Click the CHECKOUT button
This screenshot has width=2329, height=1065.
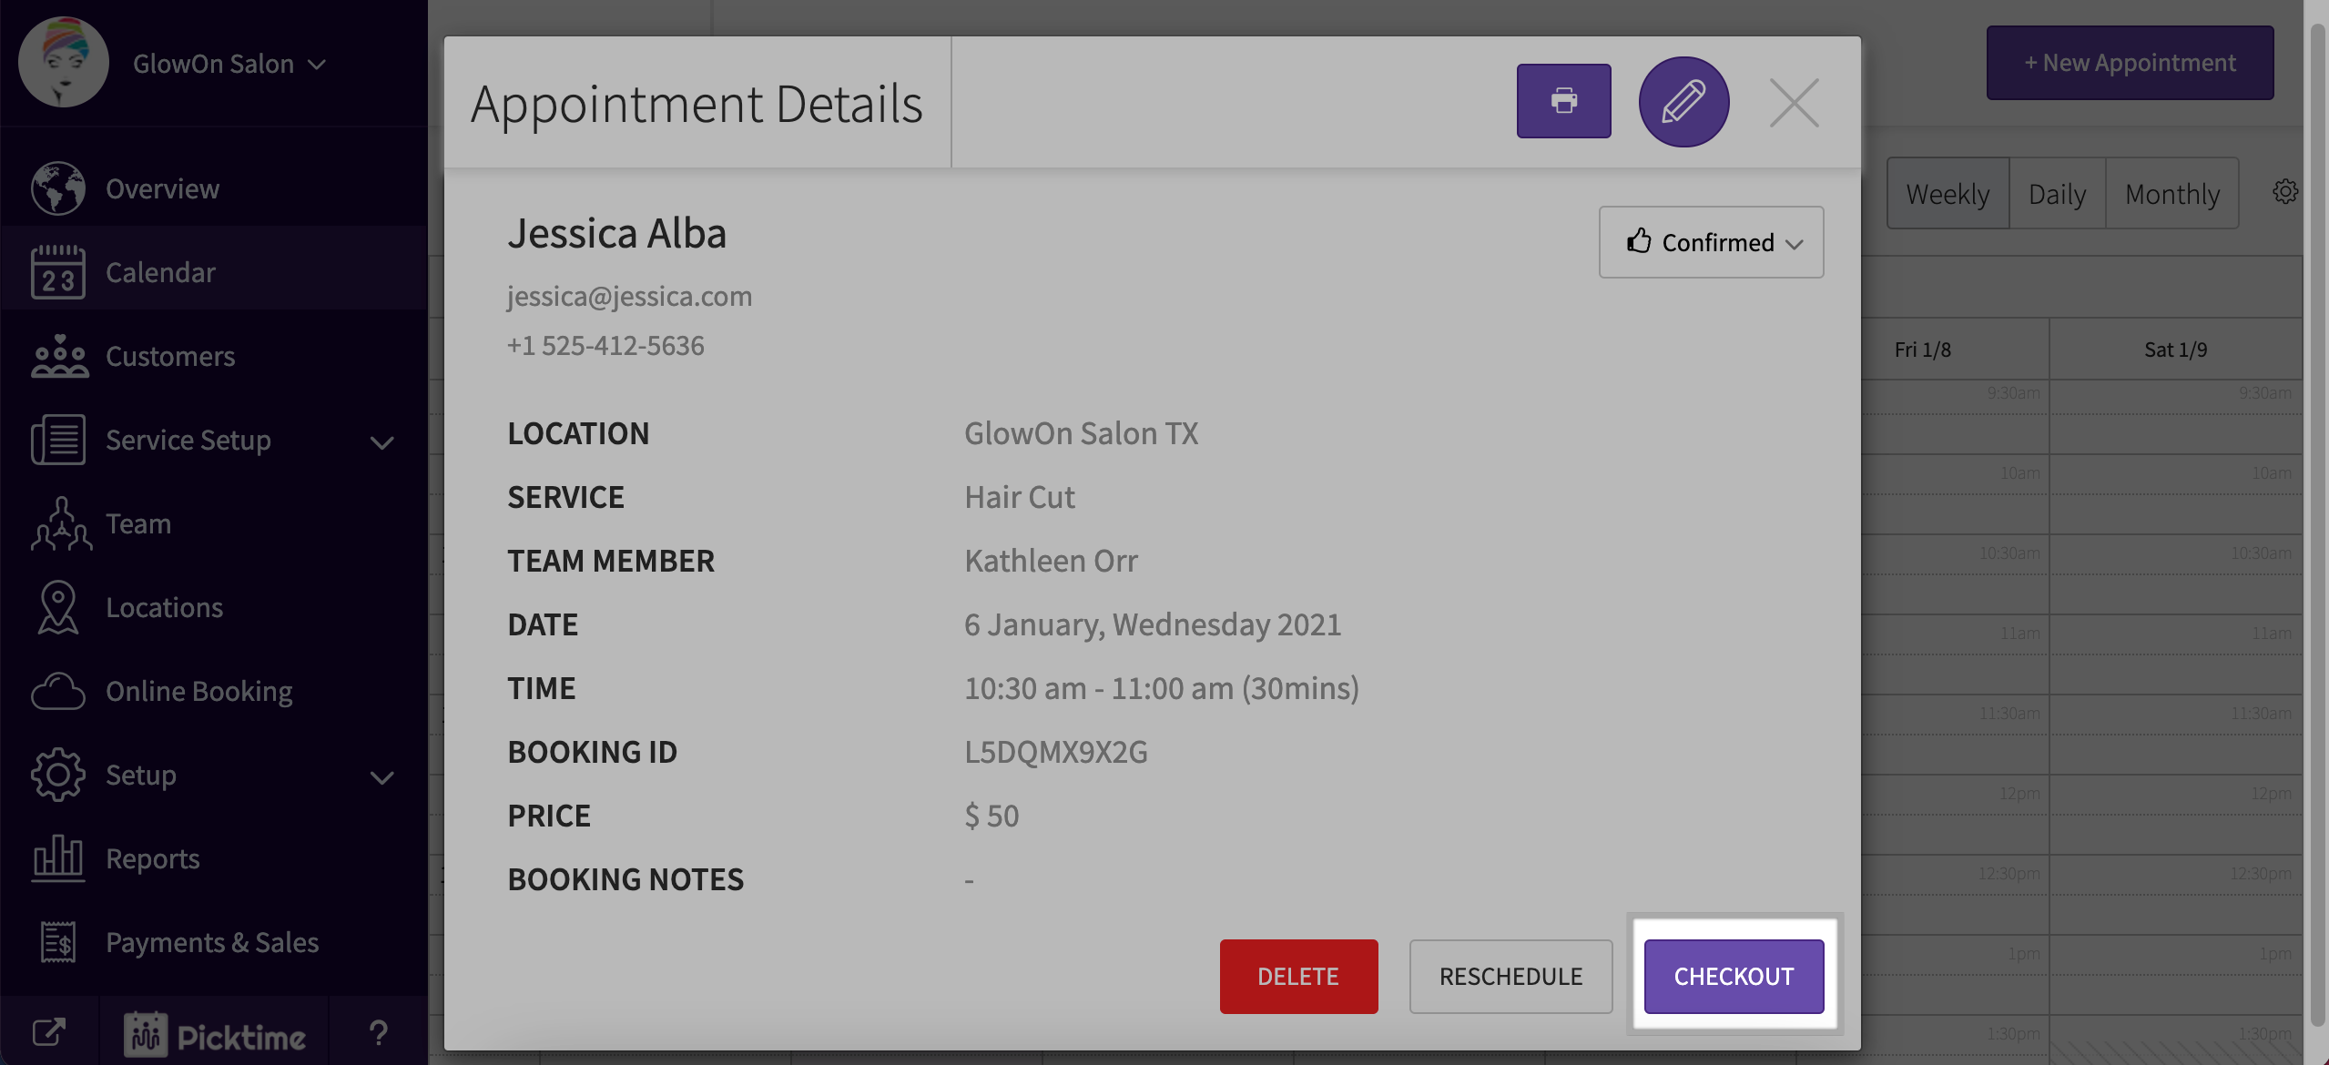[1734, 976]
